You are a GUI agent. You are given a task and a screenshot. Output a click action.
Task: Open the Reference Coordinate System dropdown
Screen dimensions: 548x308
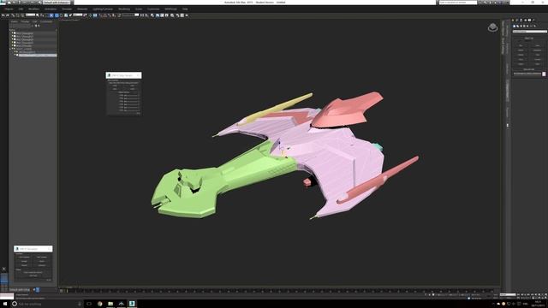coord(78,15)
